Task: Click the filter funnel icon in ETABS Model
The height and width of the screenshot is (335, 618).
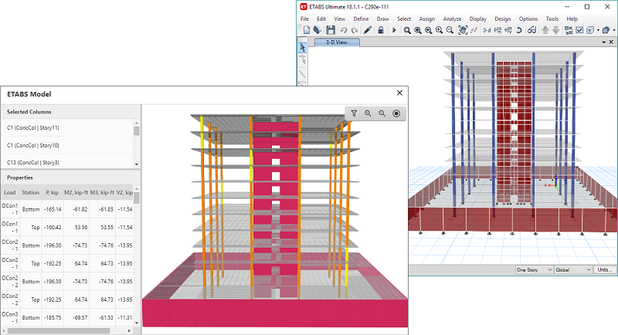Action: coord(354,113)
